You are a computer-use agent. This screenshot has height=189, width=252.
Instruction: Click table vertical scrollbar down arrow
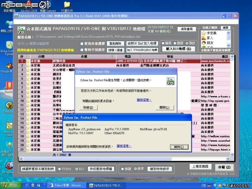(x=232, y=155)
